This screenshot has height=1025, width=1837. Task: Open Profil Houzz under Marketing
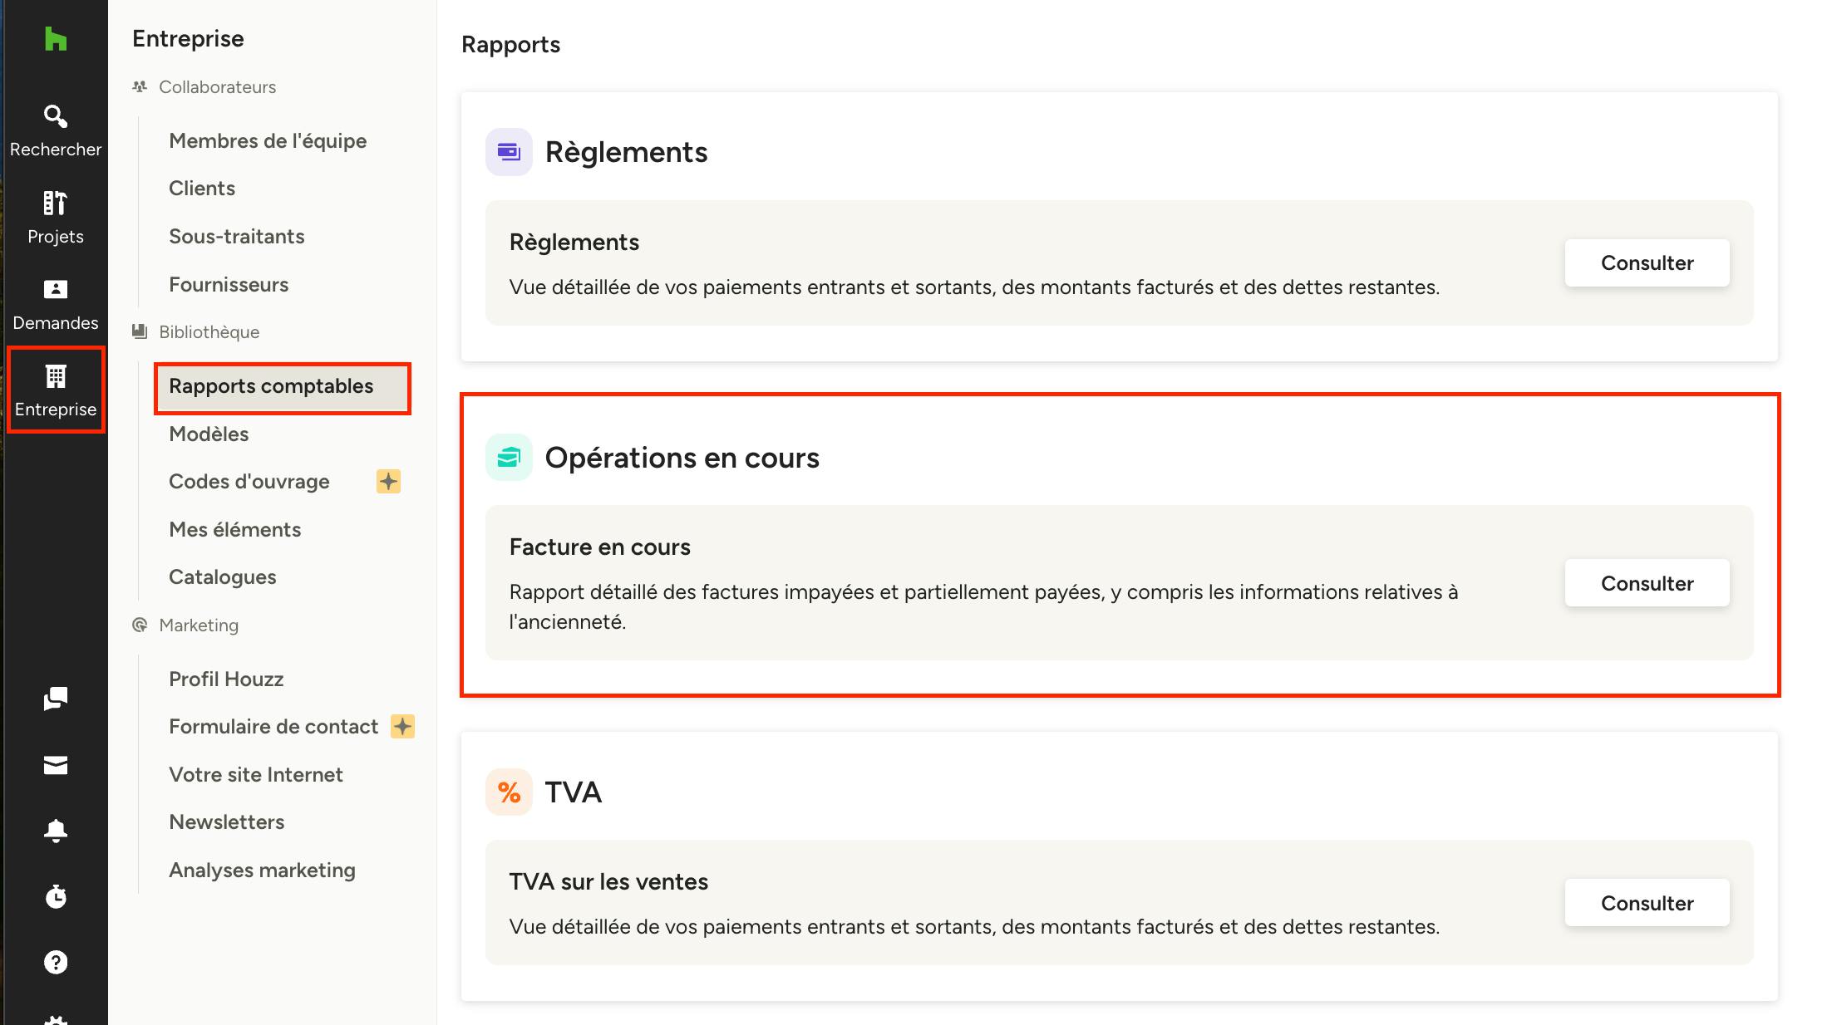point(226,679)
